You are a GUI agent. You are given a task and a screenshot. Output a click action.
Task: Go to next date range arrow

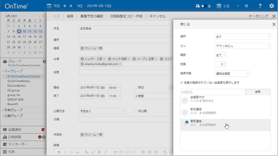pos(71,6)
